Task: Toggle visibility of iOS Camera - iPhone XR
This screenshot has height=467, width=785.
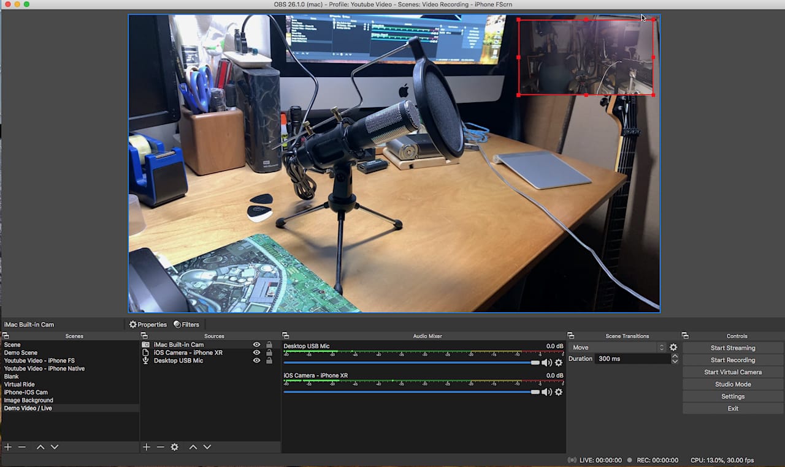Action: (x=257, y=353)
